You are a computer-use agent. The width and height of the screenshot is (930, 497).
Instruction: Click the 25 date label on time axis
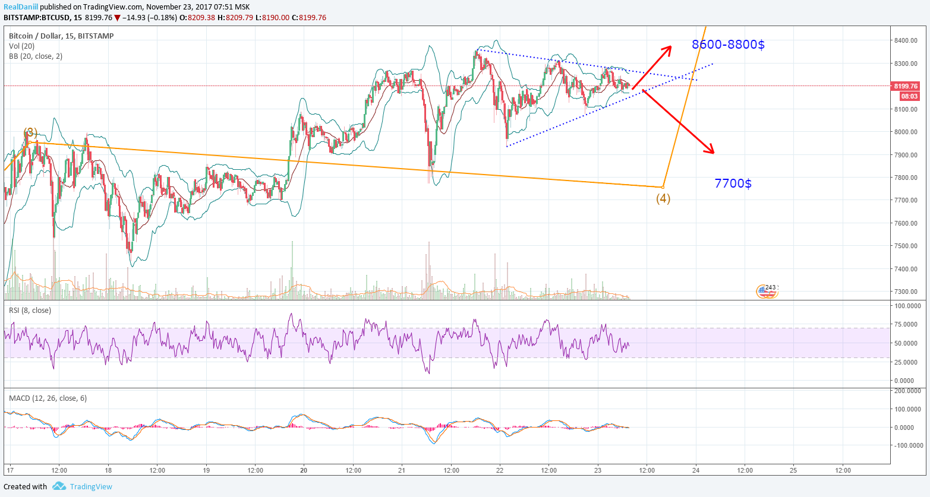point(793,471)
